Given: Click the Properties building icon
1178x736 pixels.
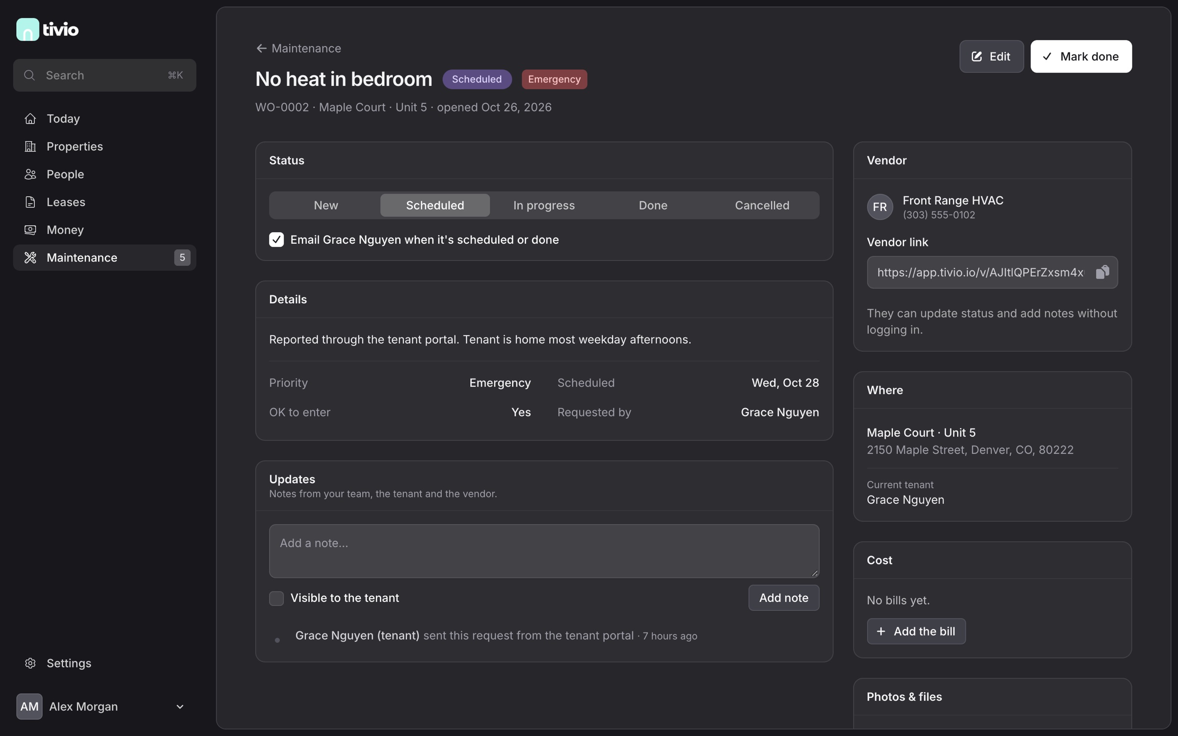Looking at the screenshot, I should pos(30,146).
